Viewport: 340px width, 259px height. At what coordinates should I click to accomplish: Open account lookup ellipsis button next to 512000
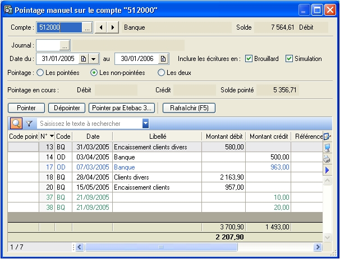(x=87, y=27)
